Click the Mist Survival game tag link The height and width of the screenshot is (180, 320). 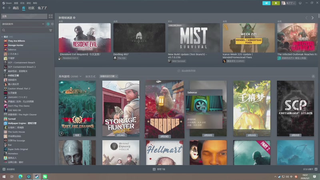[177, 61]
